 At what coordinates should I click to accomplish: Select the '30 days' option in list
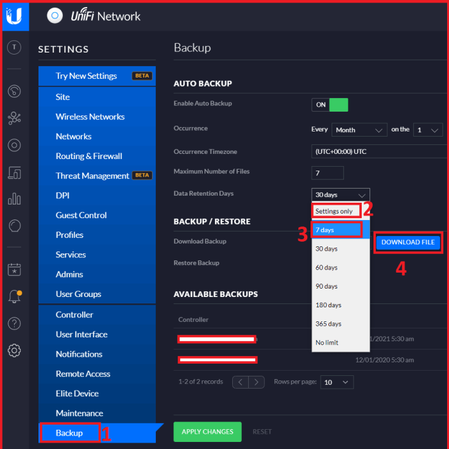pyautogui.click(x=341, y=249)
